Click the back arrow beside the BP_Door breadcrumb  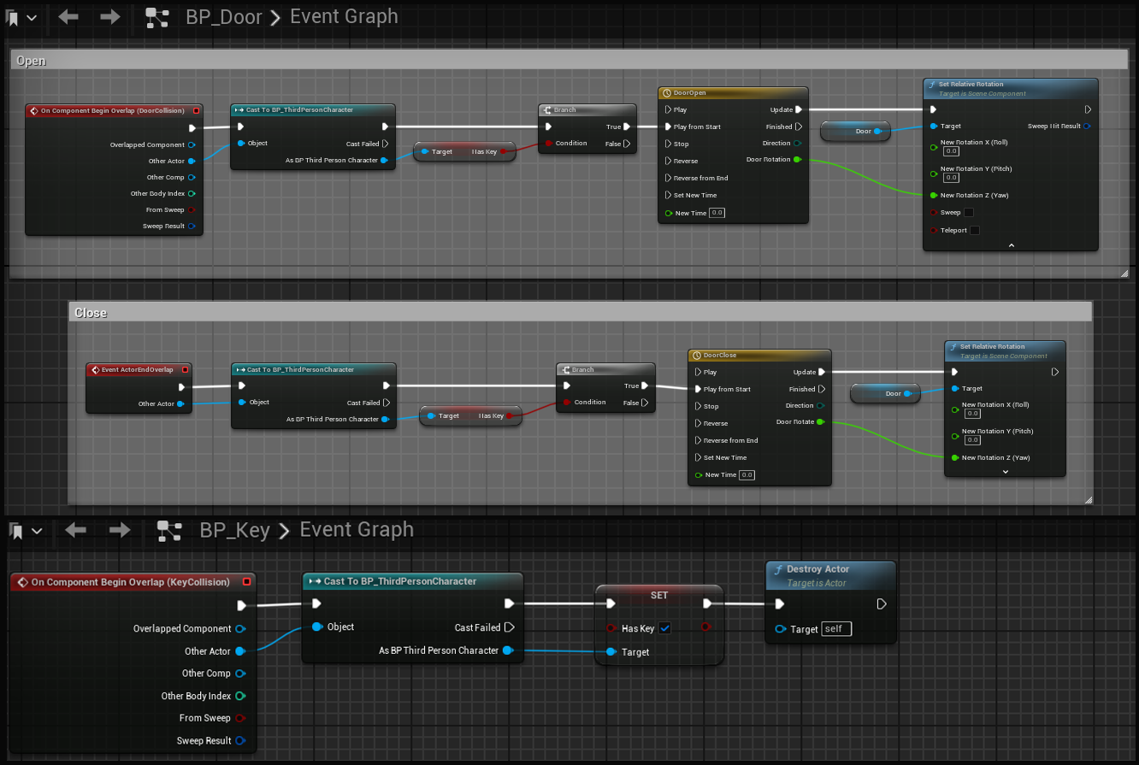(68, 17)
